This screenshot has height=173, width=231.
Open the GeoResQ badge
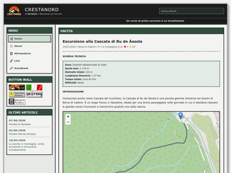34,94
